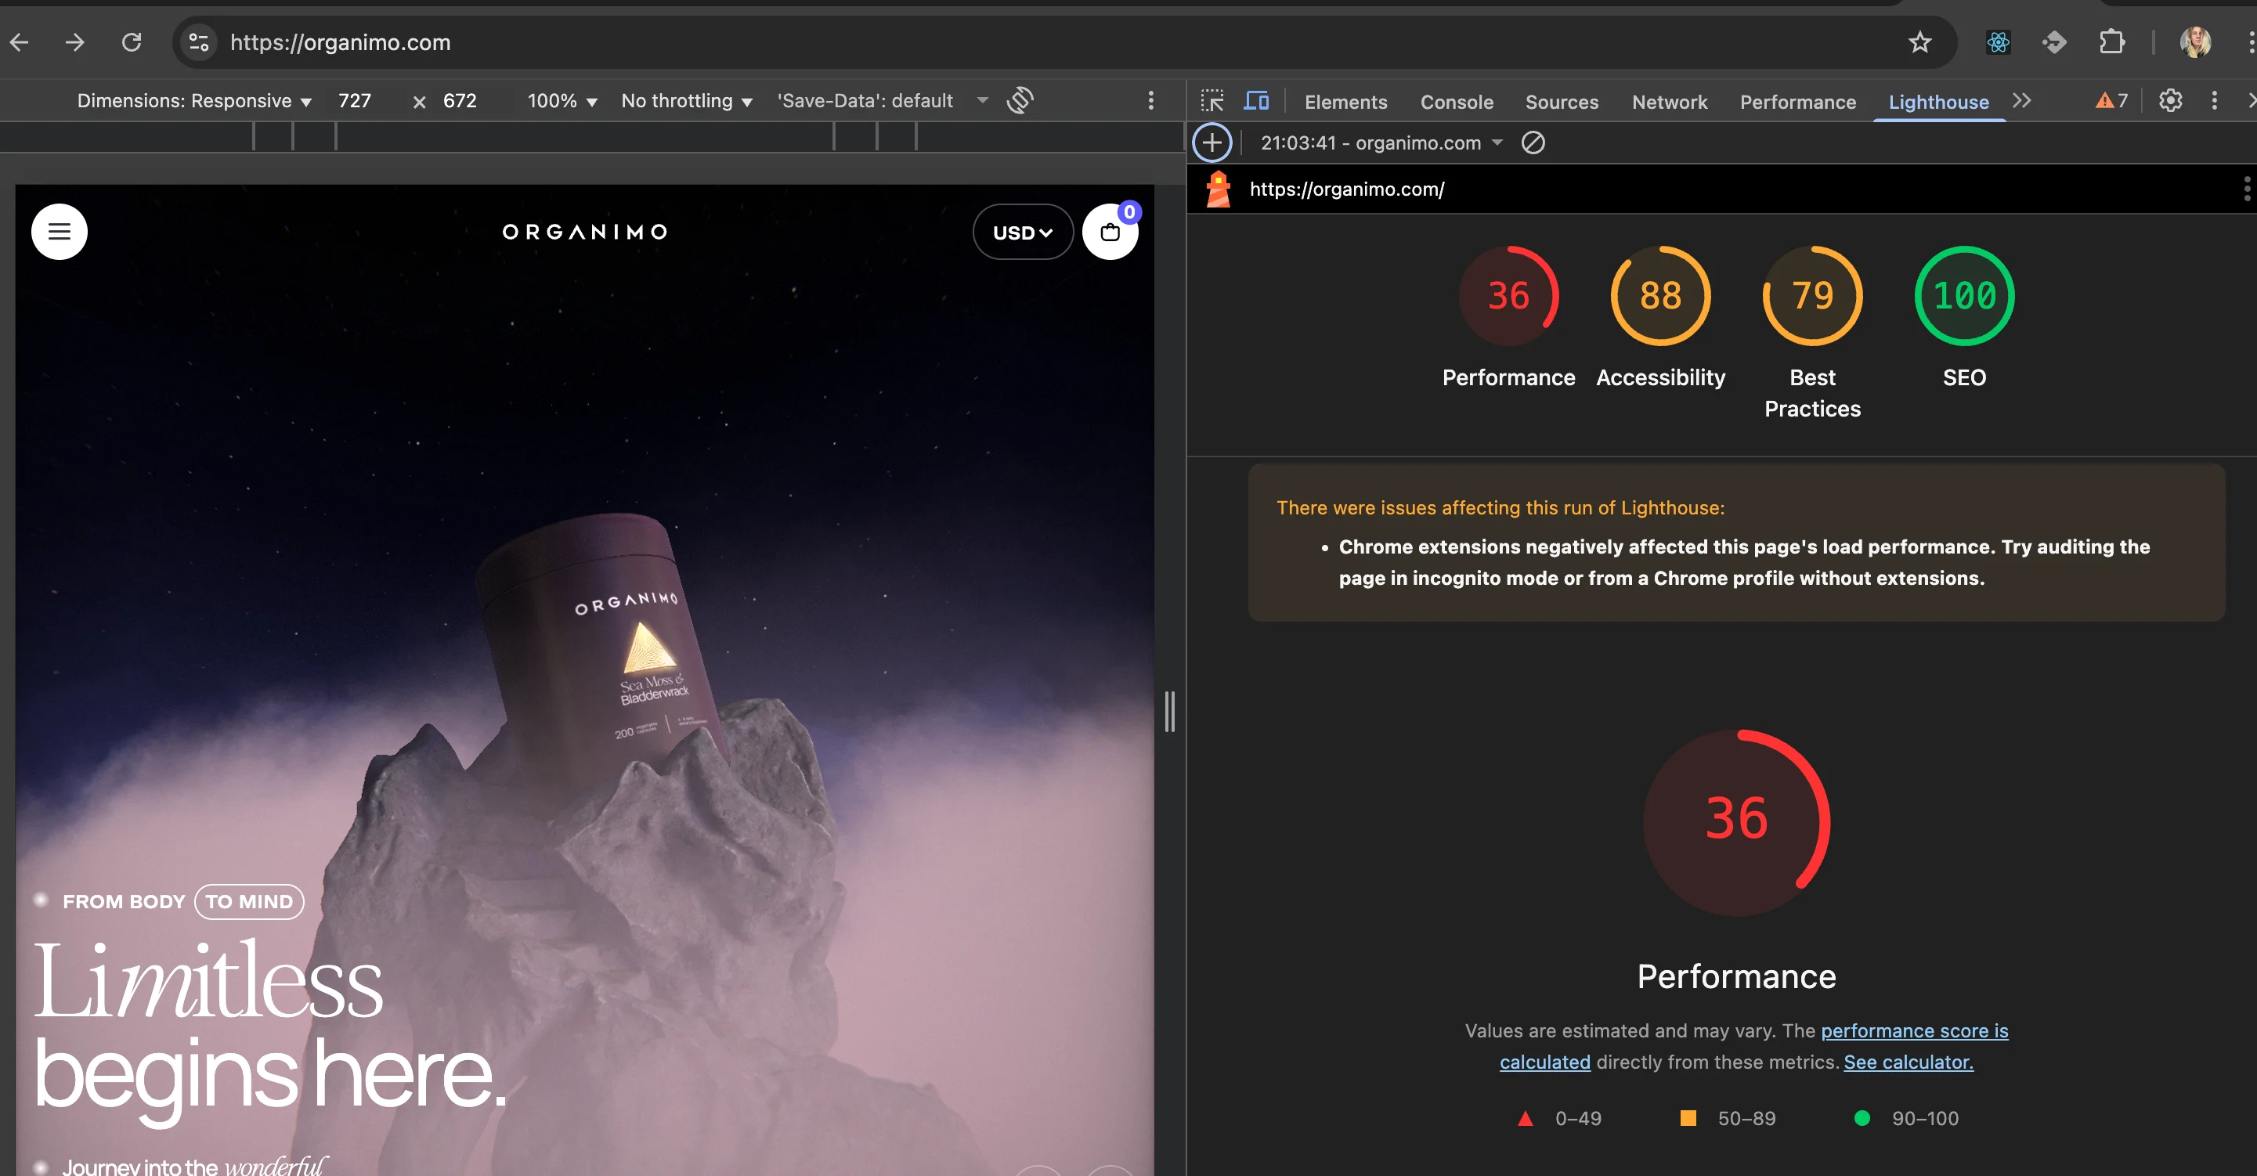
Task: Jump to Performance score gauge 36 at top
Action: (x=1509, y=296)
